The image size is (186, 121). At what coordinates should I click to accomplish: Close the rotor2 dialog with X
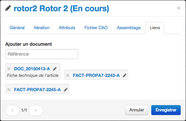(x=179, y=8)
